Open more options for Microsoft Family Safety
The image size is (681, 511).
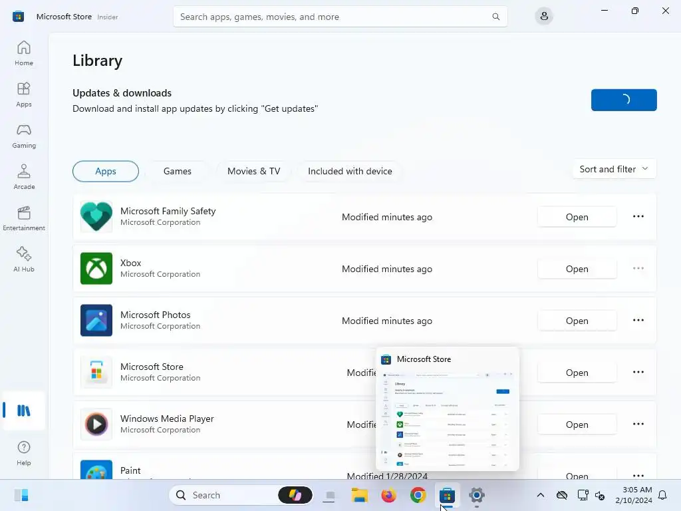pos(638,216)
